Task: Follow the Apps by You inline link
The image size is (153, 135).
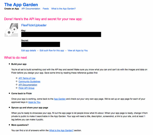Action: pyautogui.click(x=34, y=102)
